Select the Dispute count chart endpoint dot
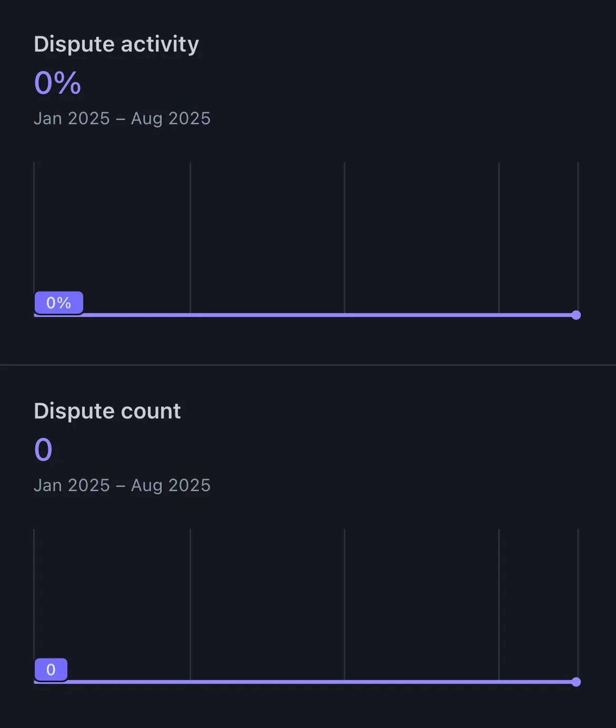This screenshot has width=616, height=728. (x=576, y=682)
